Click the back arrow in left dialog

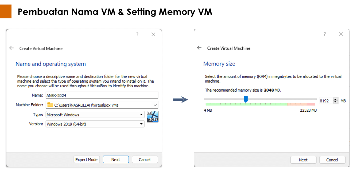coord(11,48)
